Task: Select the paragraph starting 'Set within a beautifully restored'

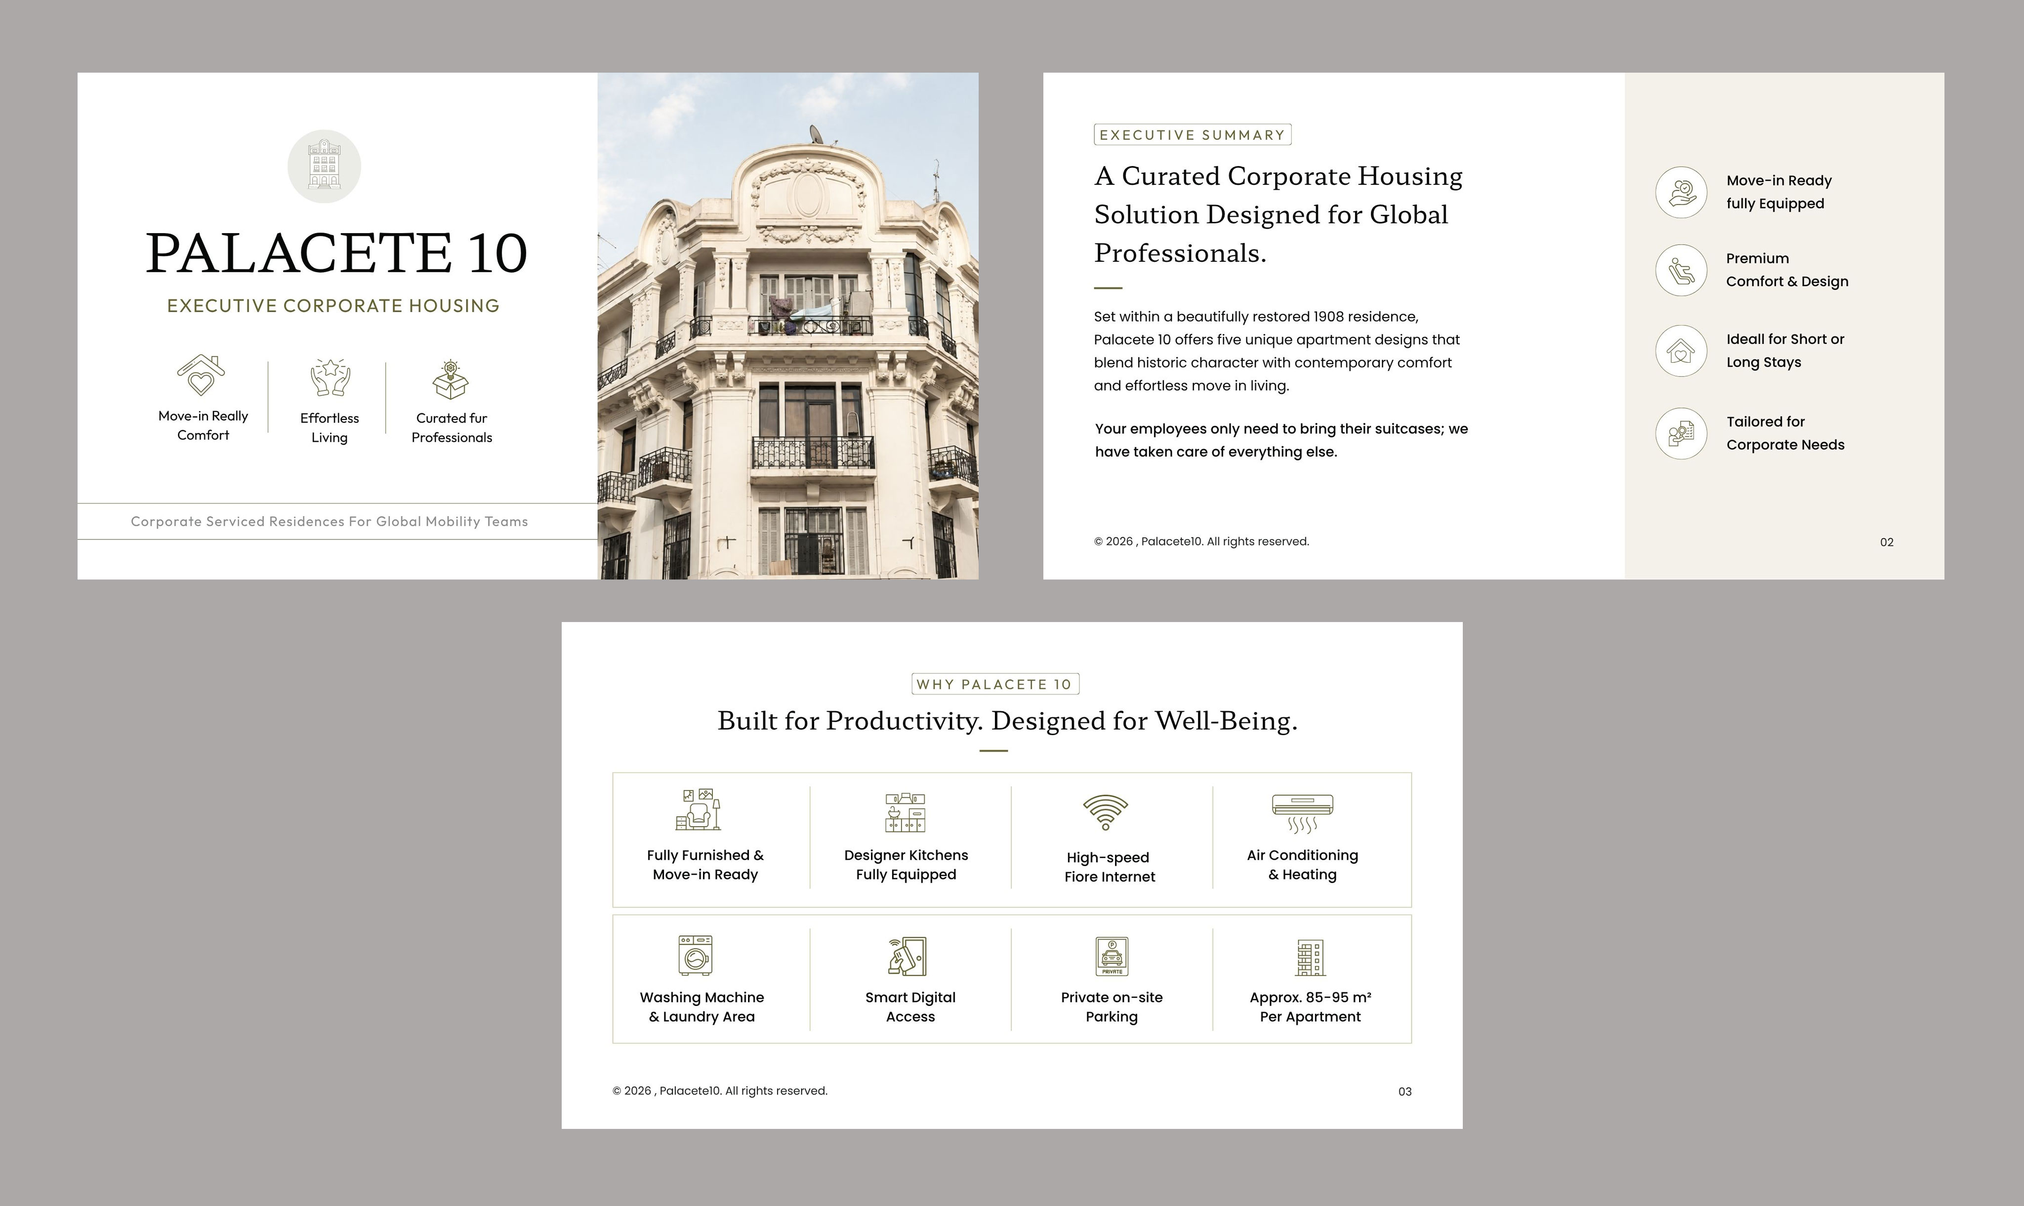Action: 1277,351
